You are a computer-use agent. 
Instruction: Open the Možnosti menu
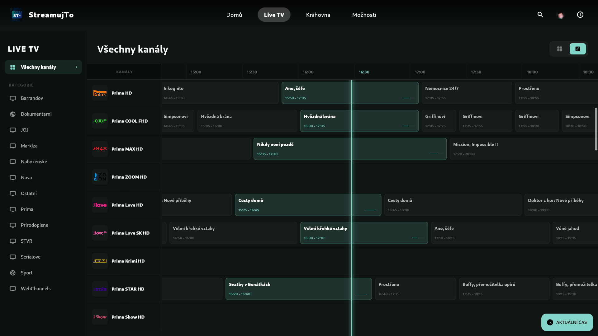tap(364, 15)
